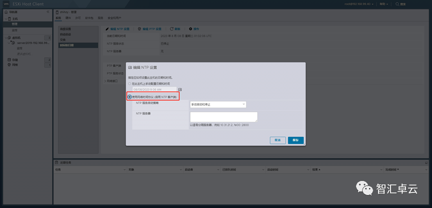Viewport: 432px width, 208px height.
Task: Select Time & date (时间和日期) in side list
Action: pyautogui.click(x=78, y=45)
